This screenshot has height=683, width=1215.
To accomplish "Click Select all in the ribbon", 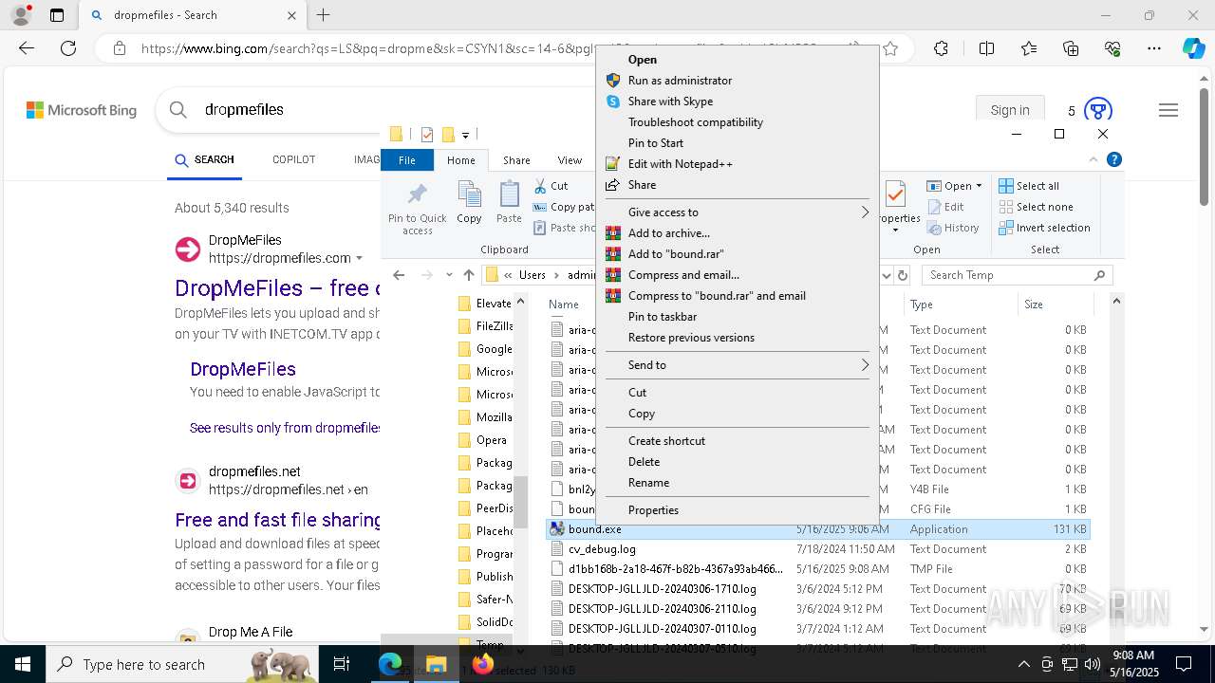I will [x=1029, y=186].
